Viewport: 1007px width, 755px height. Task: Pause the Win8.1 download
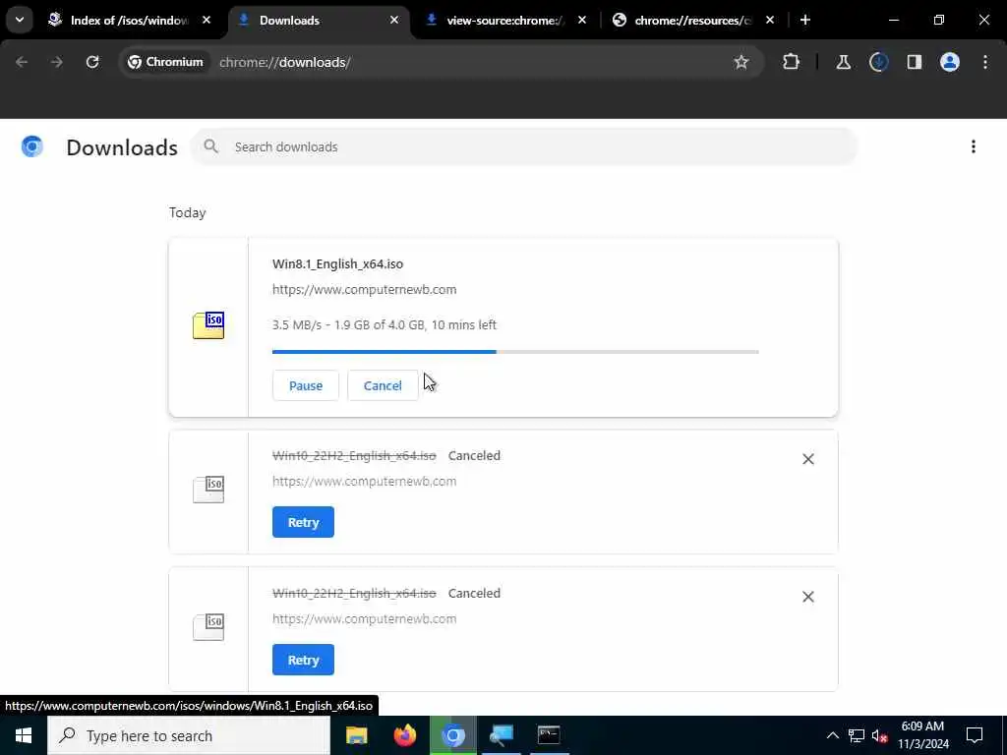(306, 385)
